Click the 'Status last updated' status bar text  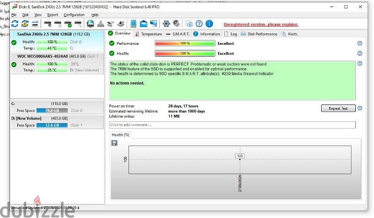[x=44, y=208]
